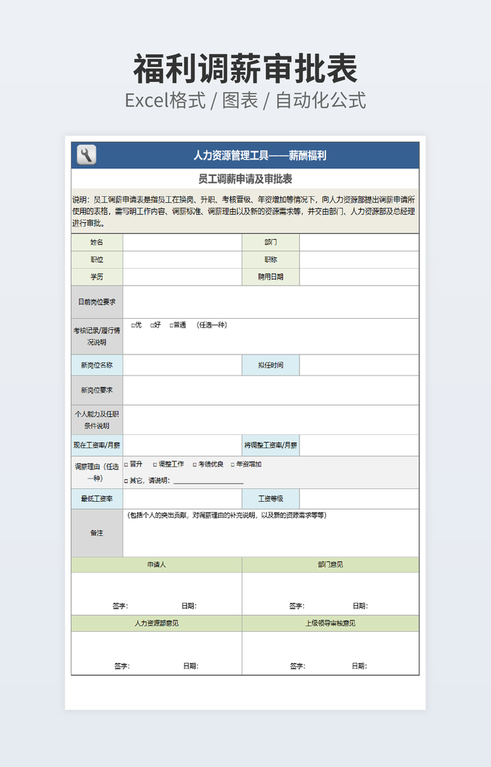
Task: Check the 其它 reason checkbox
Action: click(126, 481)
